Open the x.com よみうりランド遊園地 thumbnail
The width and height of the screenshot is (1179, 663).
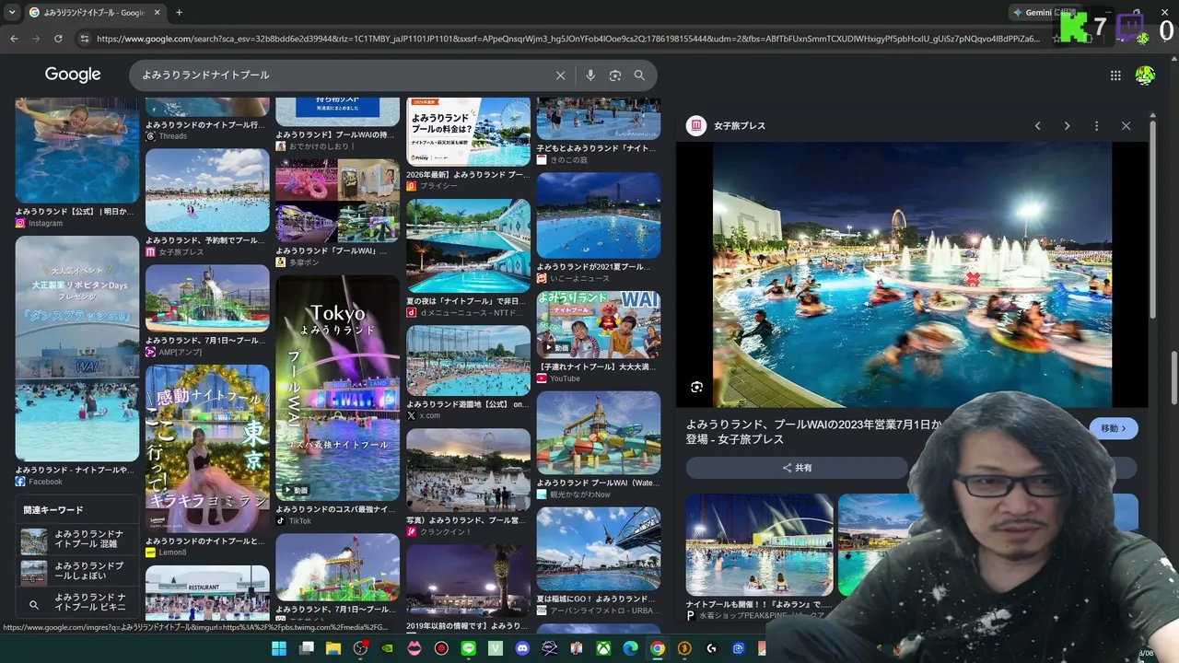point(469,360)
